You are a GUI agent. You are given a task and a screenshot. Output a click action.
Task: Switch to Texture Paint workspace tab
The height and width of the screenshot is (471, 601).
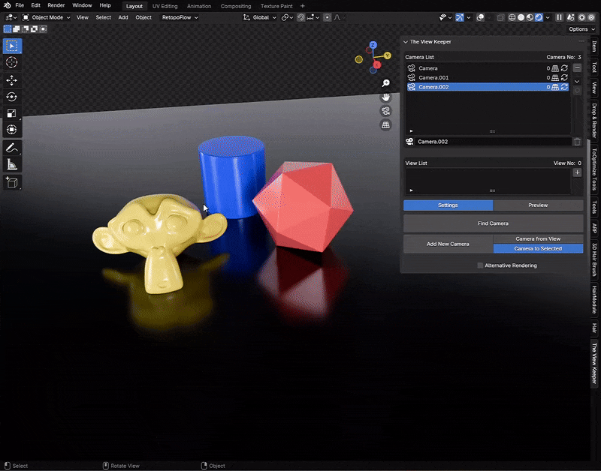276,6
